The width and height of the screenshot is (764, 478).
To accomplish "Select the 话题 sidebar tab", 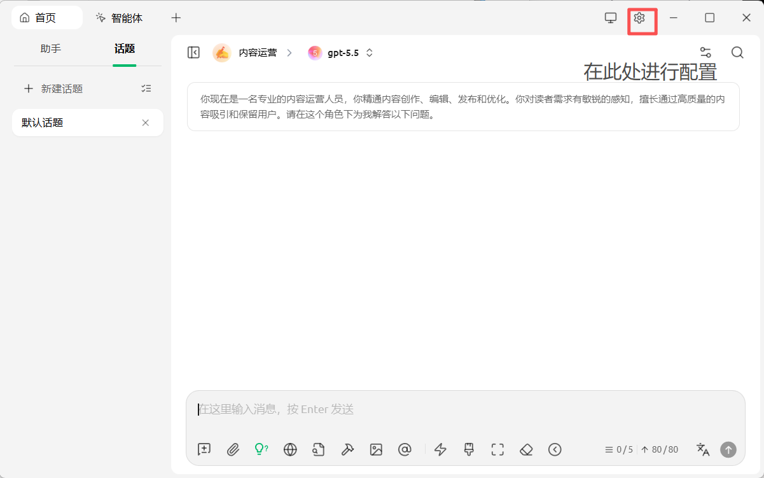I will [x=125, y=48].
